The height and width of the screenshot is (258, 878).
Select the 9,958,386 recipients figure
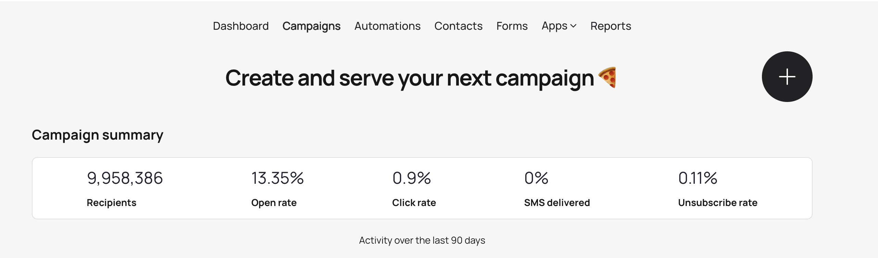[x=125, y=178]
